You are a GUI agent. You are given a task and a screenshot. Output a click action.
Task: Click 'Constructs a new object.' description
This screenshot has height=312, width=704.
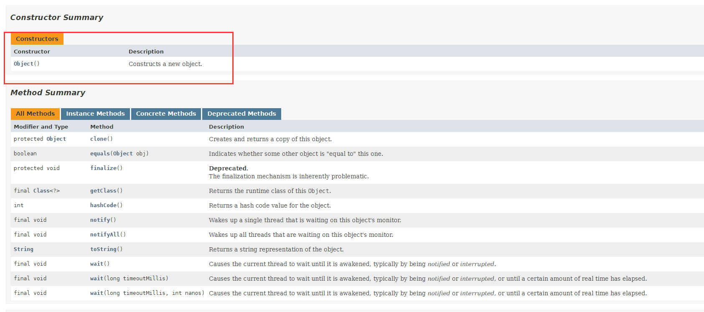tap(165, 64)
